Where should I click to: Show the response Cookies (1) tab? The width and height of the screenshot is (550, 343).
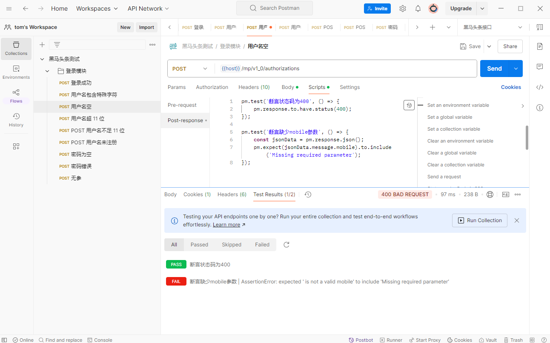[197, 194]
